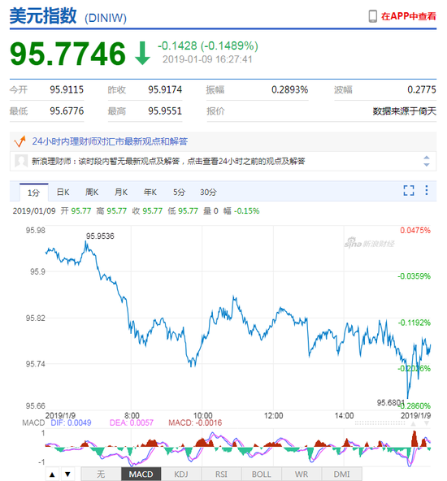
Task: Open the 新浪理财师 message text link
Action: [168, 161]
